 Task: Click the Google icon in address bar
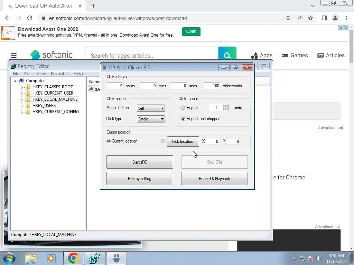point(288,18)
